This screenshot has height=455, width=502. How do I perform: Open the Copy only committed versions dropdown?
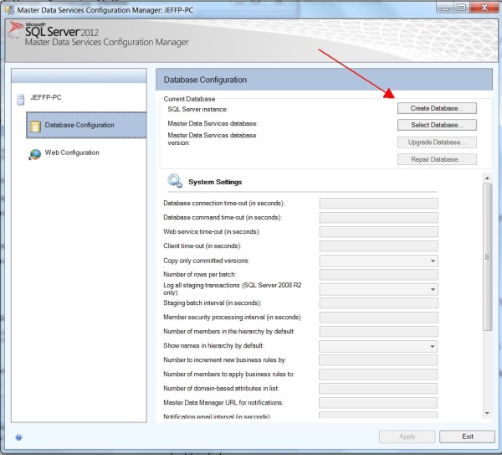pos(378,261)
